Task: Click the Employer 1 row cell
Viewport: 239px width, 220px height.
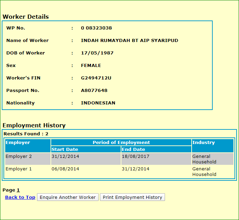Action: (x=19, y=169)
